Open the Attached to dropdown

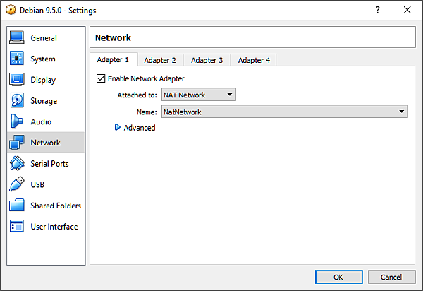point(198,95)
